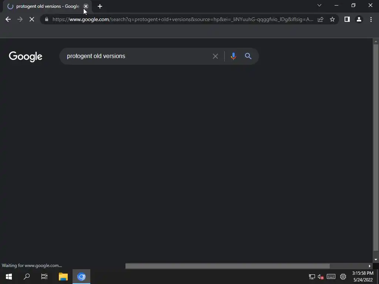Expand the tab search dropdown arrow
The width and height of the screenshot is (379, 284).
[x=319, y=5]
